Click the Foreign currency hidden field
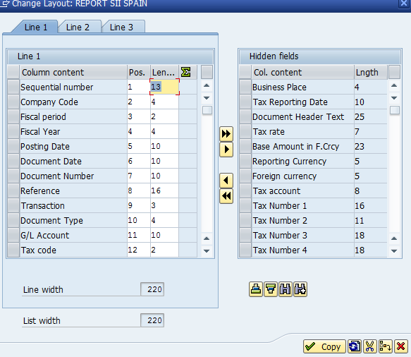 pyautogui.click(x=284, y=176)
